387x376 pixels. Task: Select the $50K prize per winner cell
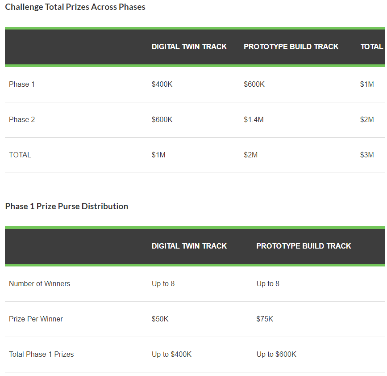(160, 319)
